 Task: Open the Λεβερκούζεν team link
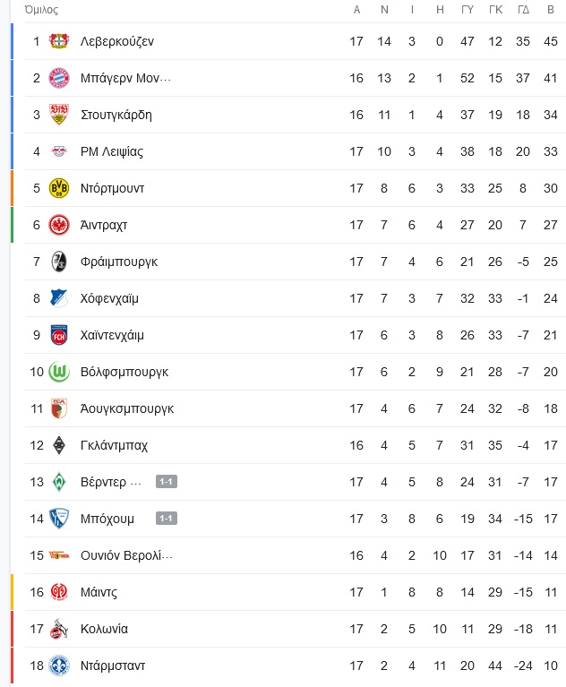click(117, 41)
